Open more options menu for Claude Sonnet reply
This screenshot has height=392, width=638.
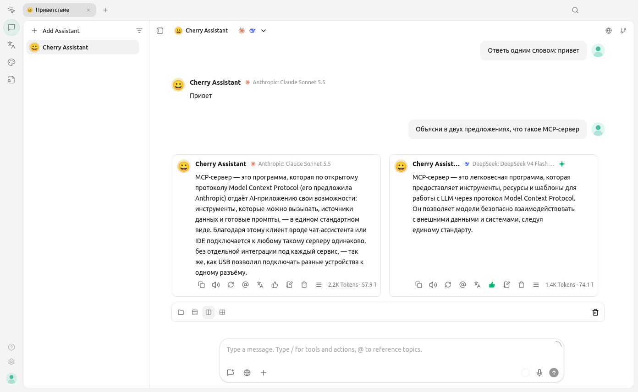coord(319,285)
